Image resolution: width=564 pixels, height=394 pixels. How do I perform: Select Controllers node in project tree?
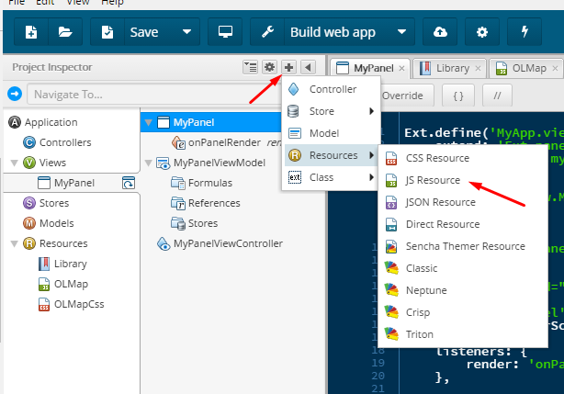click(65, 142)
